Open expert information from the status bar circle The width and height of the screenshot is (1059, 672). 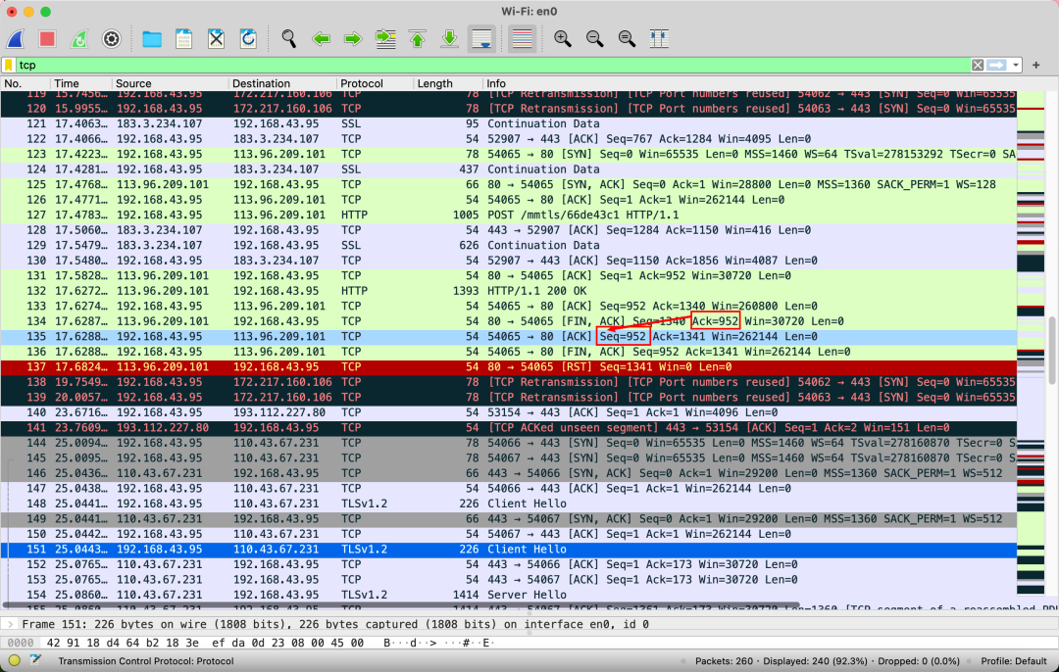click(x=14, y=660)
